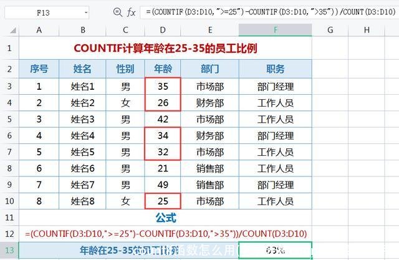The width and height of the screenshot is (399, 260).
Task: Click the 性别 header cell
Action: tap(125, 69)
